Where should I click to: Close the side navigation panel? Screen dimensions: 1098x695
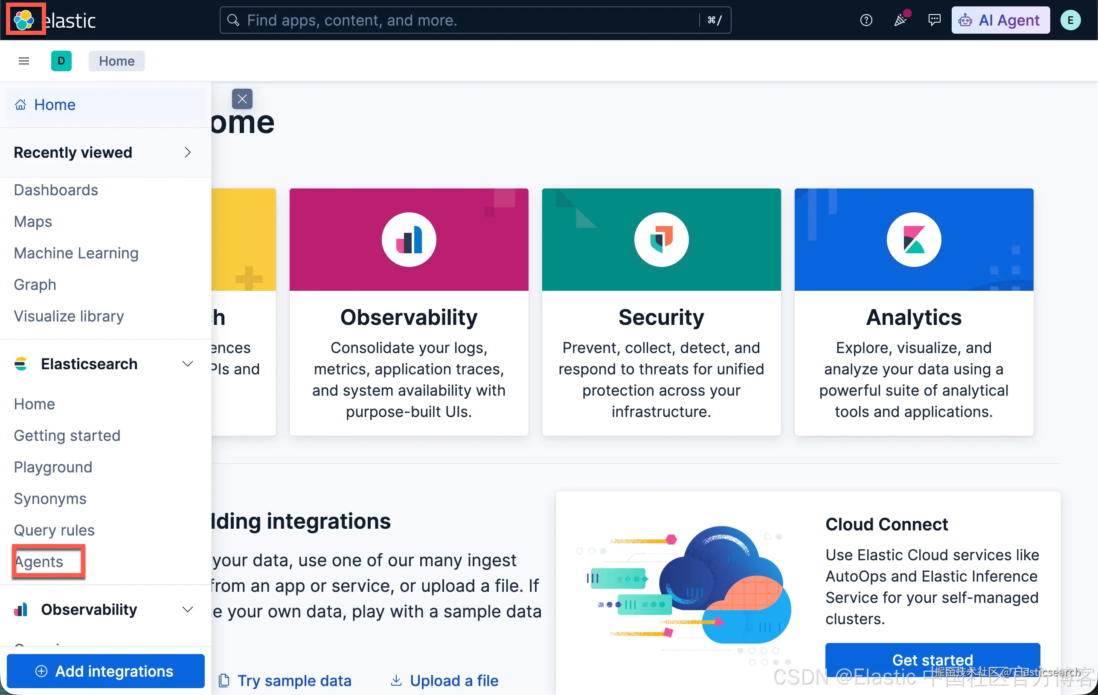tap(242, 99)
